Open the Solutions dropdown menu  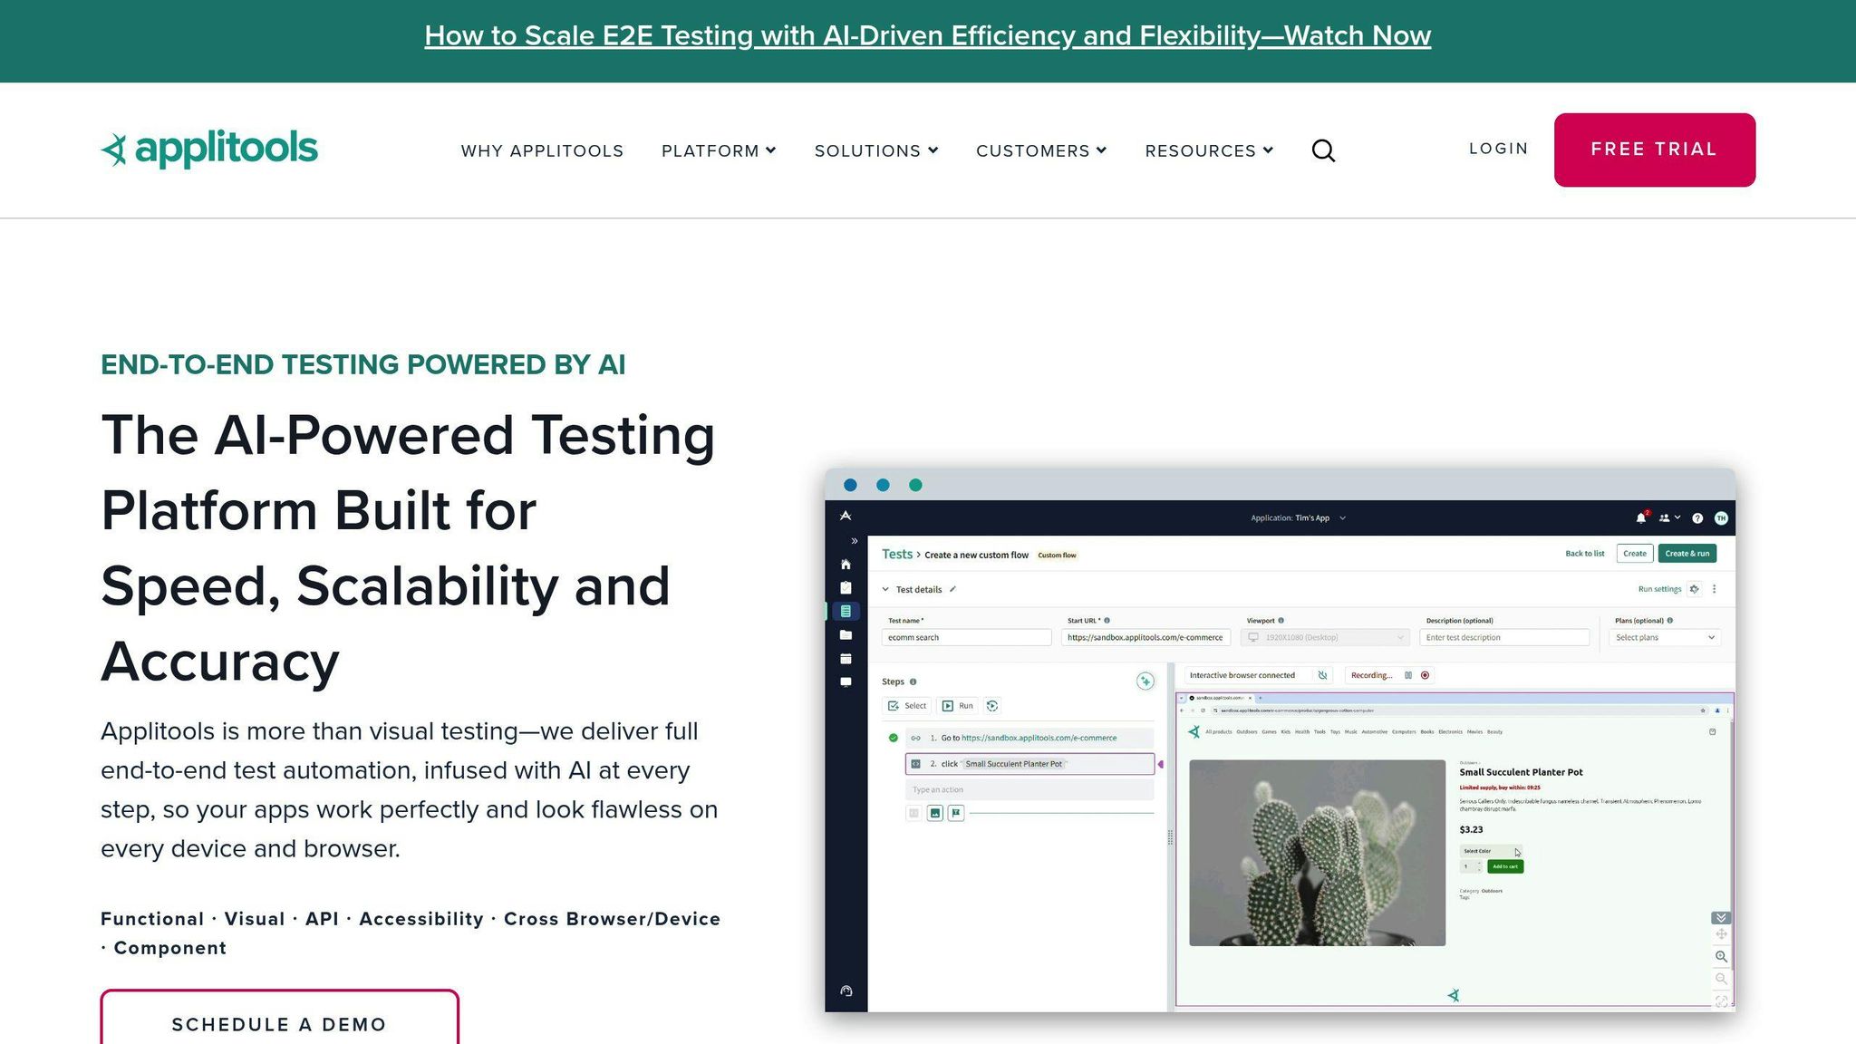875,150
